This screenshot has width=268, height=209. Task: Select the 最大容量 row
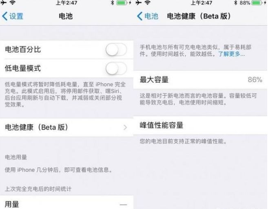pos(200,80)
